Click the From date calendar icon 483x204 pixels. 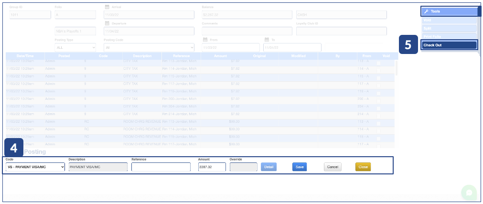[205, 40]
